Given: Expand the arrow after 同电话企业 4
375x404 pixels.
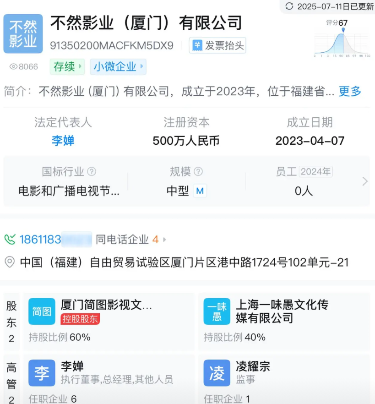Looking at the screenshot, I should (x=164, y=240).
